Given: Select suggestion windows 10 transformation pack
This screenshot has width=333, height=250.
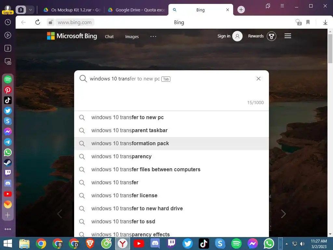Looking at the screenshot, I should [x=171, y=144].
